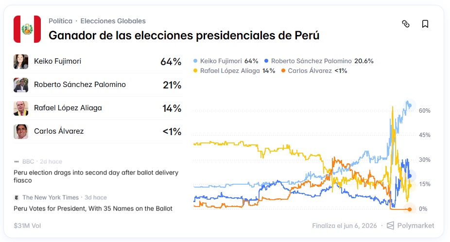Viewport: 450px width, 242px height.
Task: Click the Peru flag market icon
Action: (x=27, y=29)
